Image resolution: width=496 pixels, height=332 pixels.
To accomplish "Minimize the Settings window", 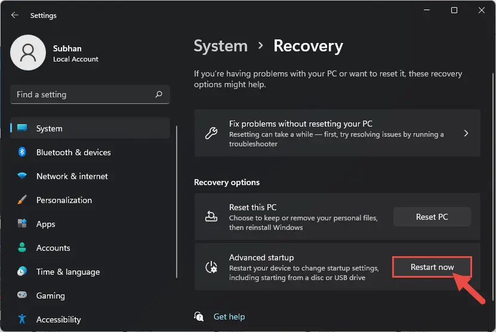I will [427, 10].
